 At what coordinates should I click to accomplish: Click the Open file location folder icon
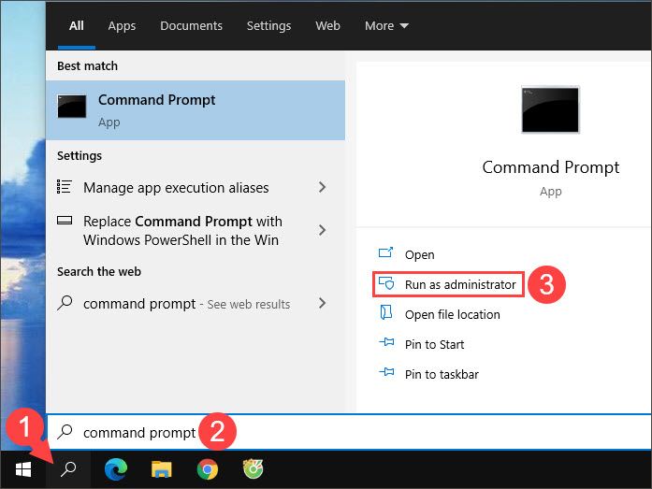click(386, 312)
